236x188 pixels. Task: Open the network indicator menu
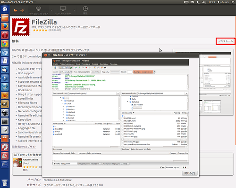198,2
